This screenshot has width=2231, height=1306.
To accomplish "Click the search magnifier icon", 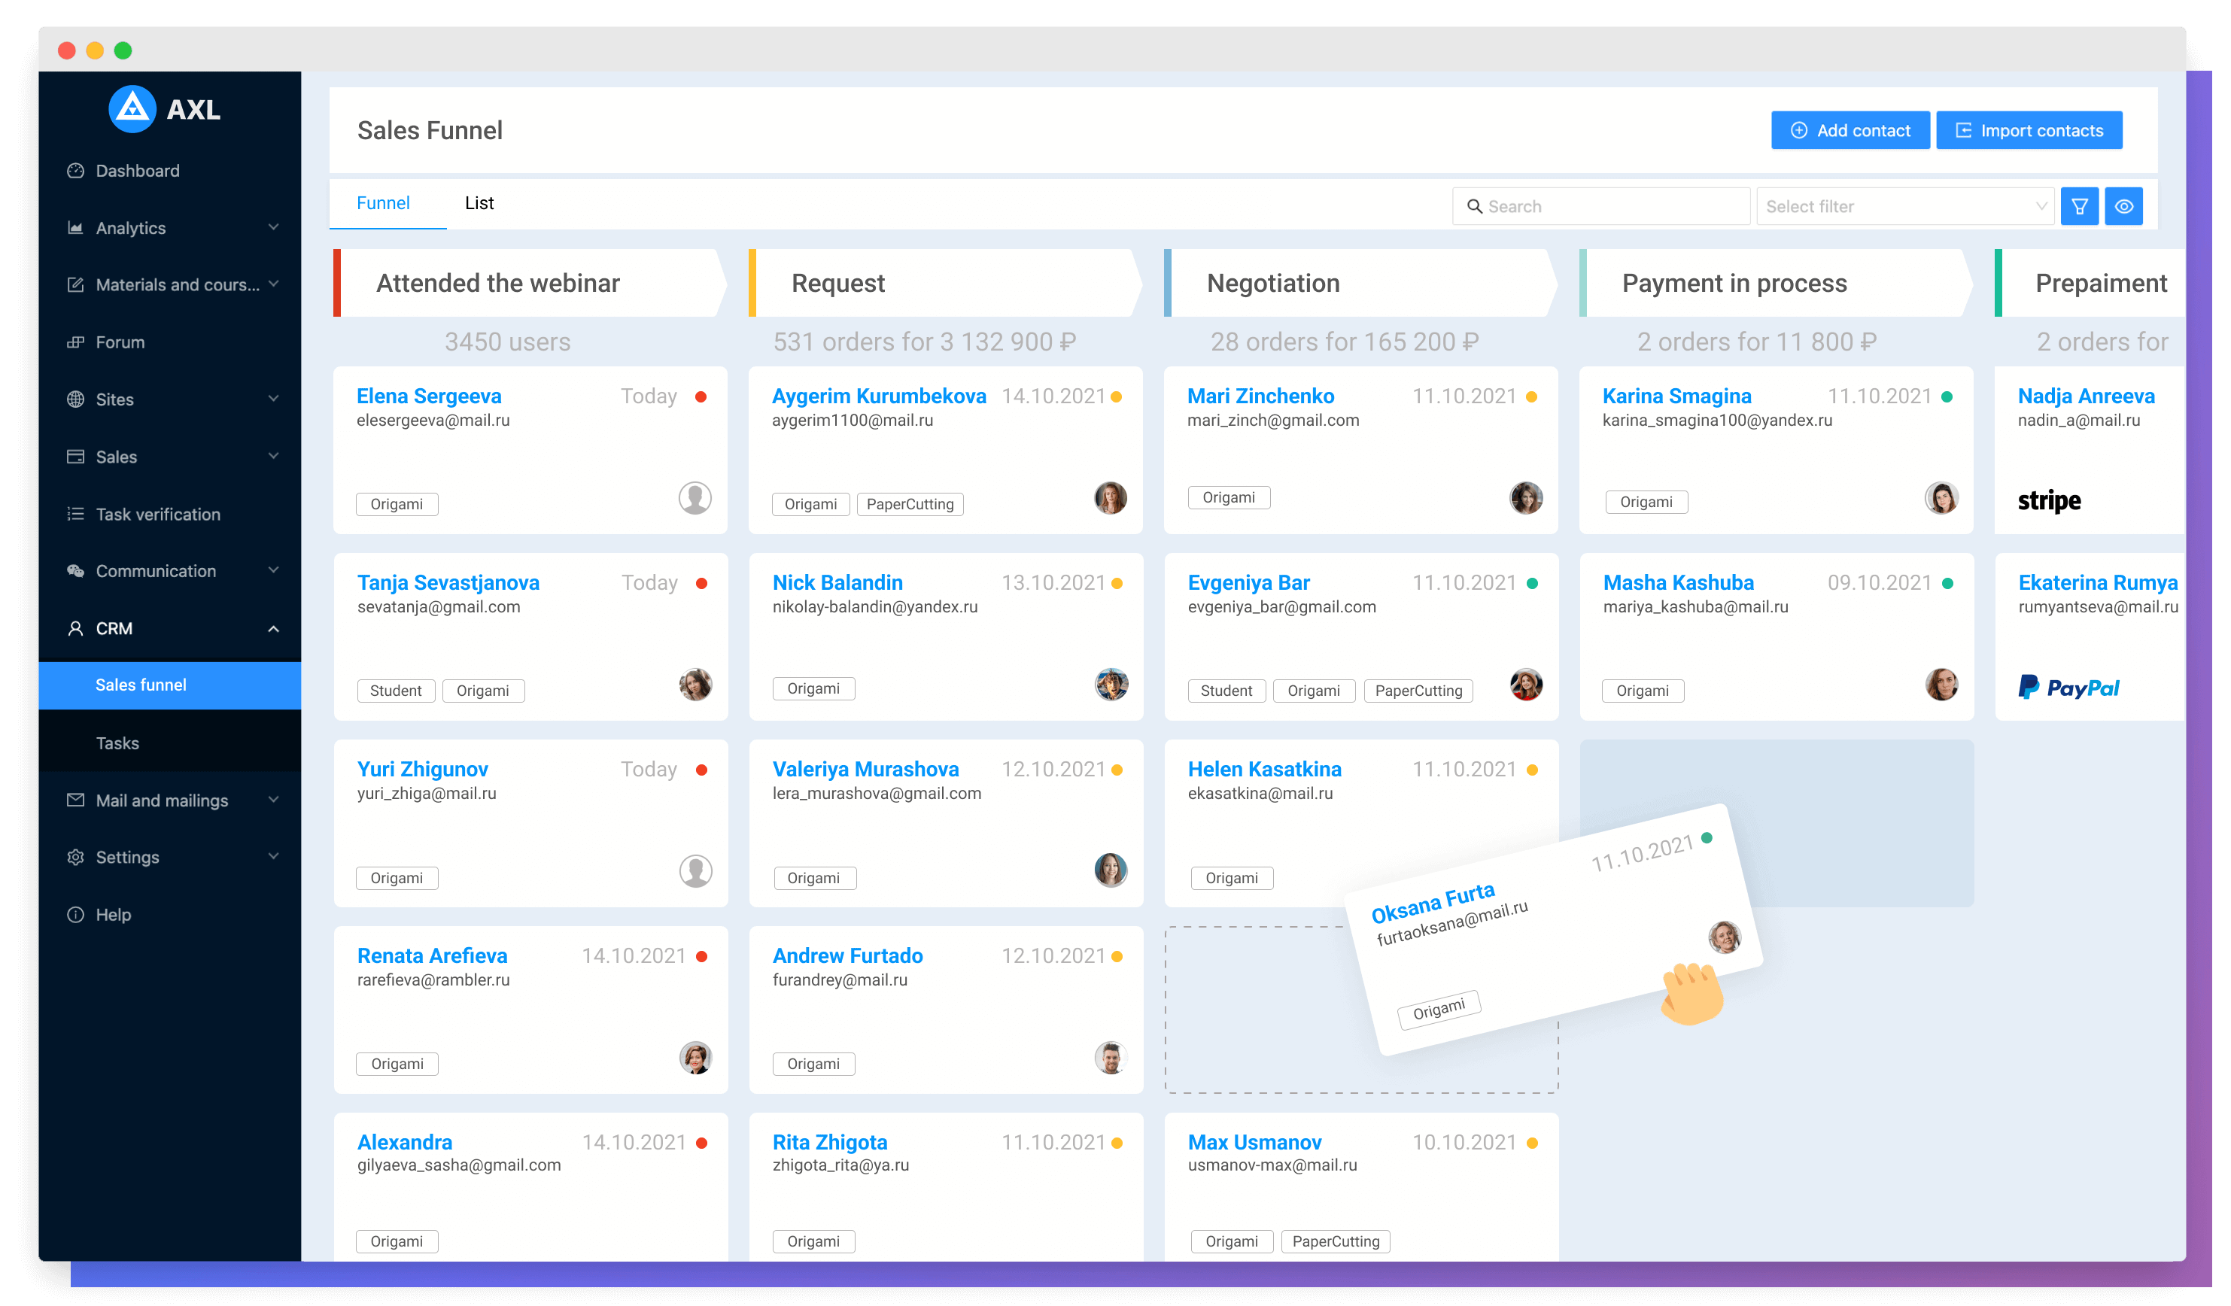I will tap(1476, 207).
